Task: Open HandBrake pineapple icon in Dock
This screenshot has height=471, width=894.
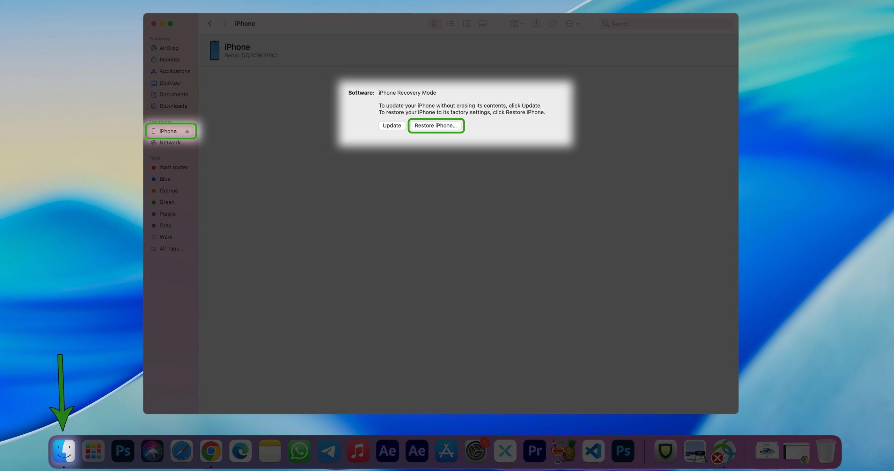Action: click(x=564, y=451)
